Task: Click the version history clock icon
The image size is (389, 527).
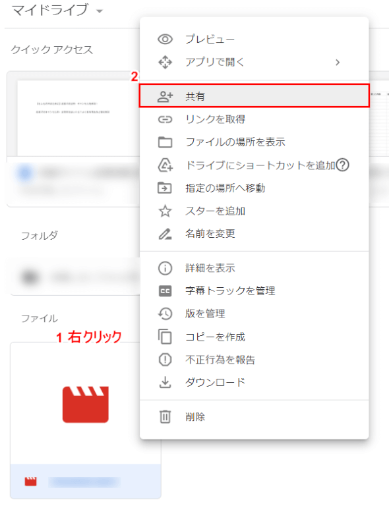Action: (x=165, y=314)
